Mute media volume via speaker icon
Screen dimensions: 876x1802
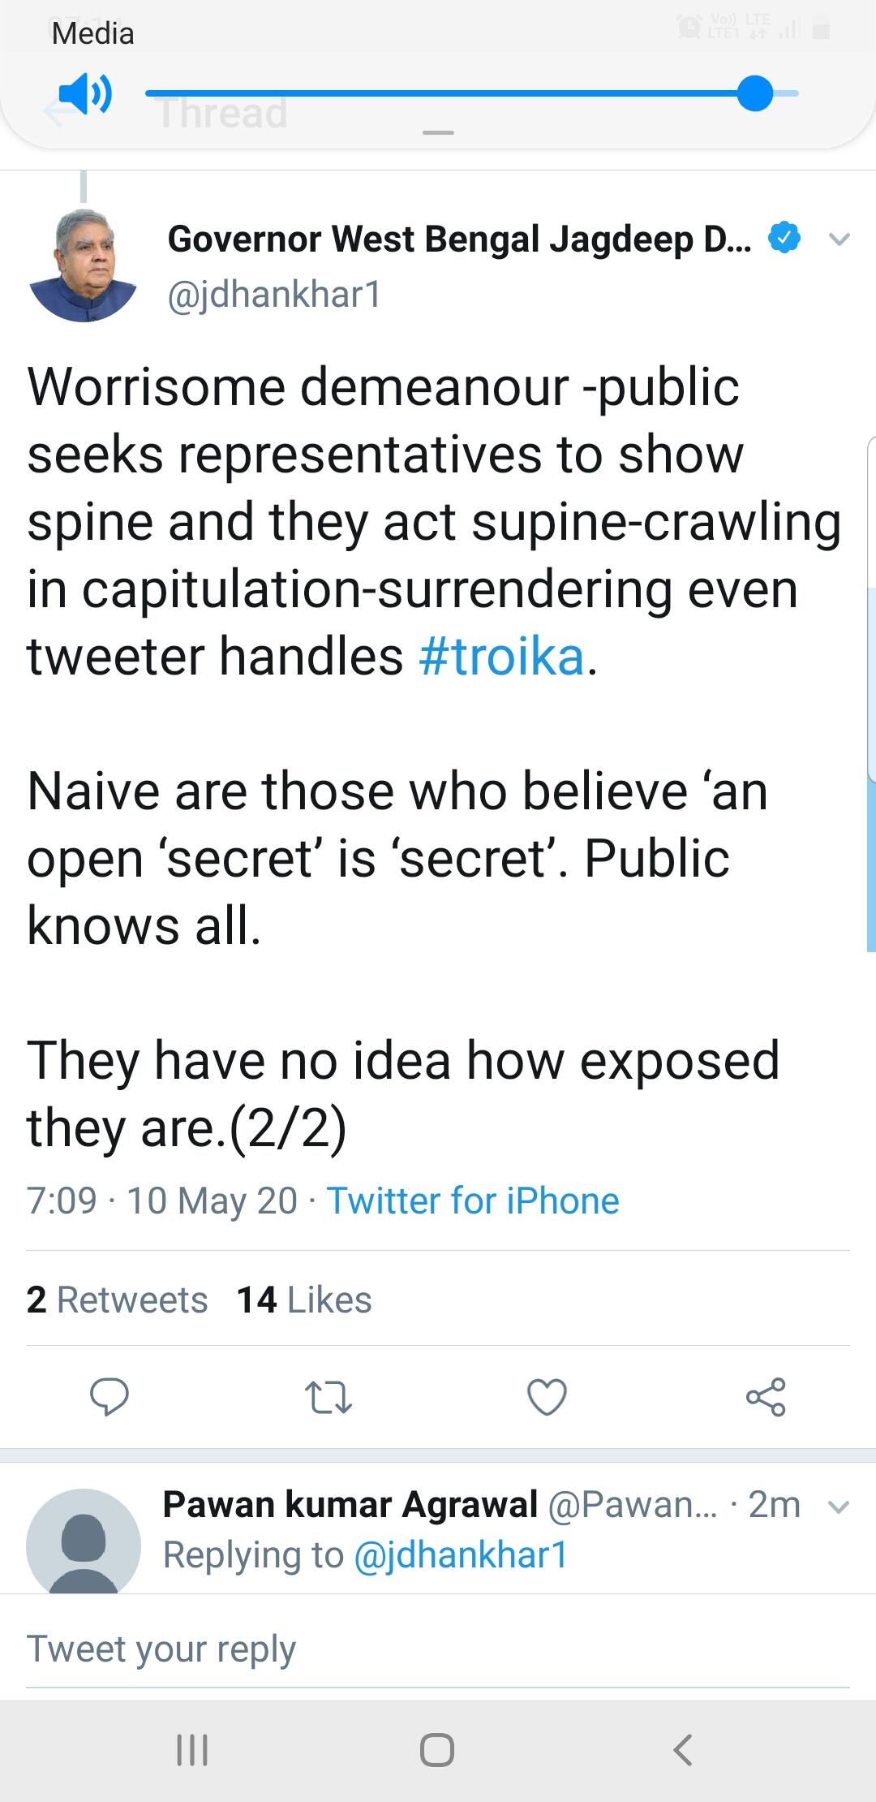[x=85, y=93]
